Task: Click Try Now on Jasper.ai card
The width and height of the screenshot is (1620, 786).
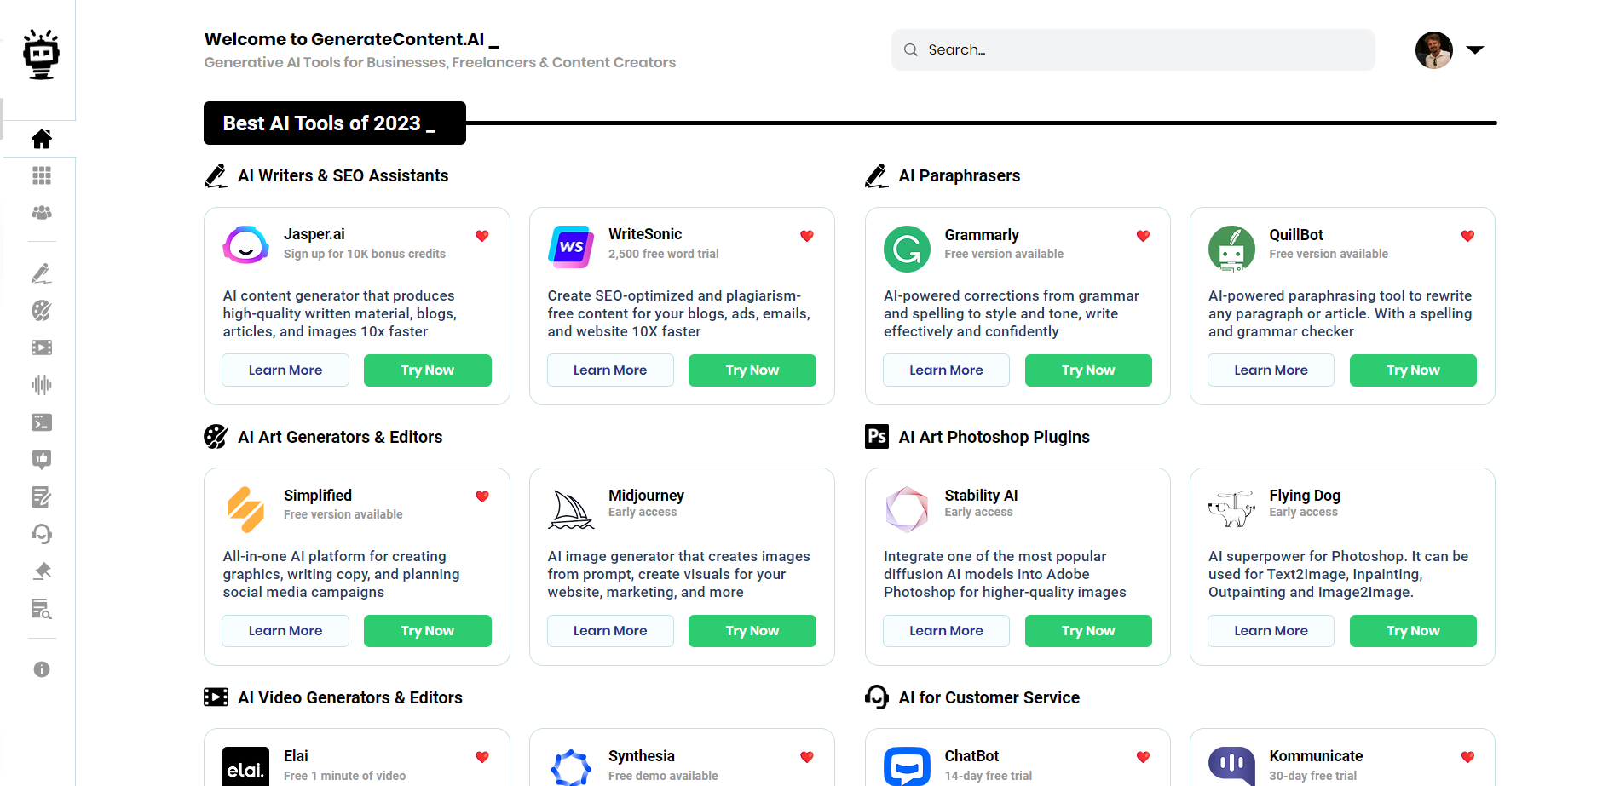Action: [x=428, y=370]
